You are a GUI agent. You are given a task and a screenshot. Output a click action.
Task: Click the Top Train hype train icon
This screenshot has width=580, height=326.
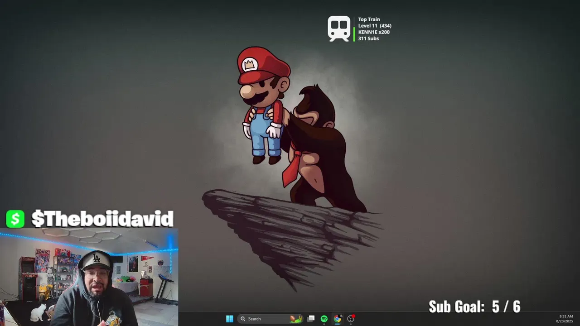click(339, 29)
